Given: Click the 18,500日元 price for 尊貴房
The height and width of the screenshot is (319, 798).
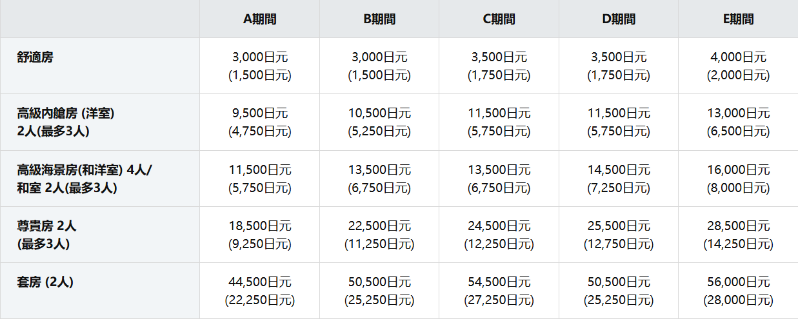Looking at the screenshot, I should tap(259, 226).
